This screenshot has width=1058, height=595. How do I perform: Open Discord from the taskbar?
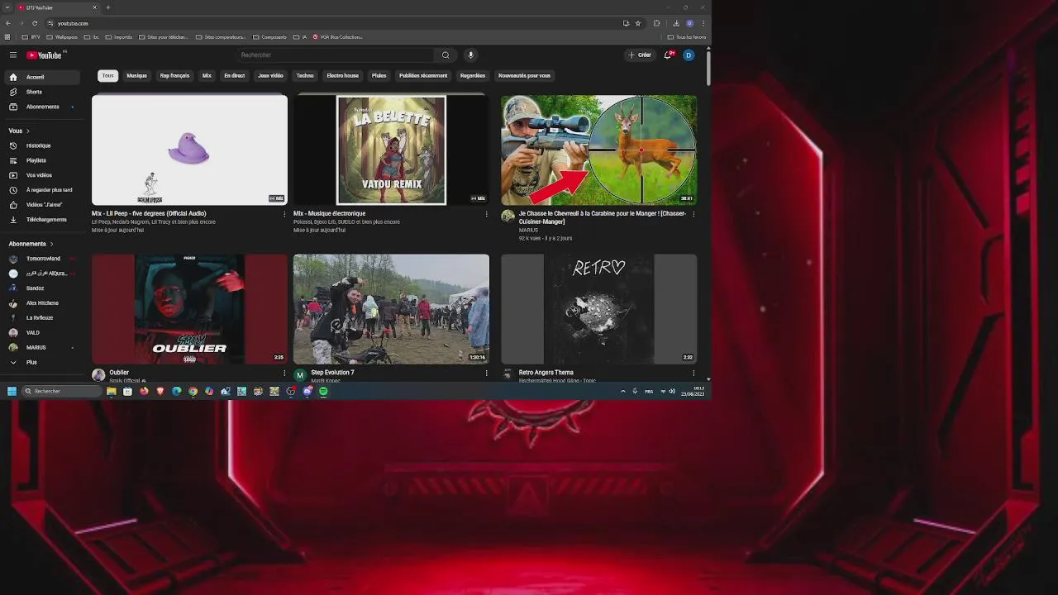click(x=307, y=392)
